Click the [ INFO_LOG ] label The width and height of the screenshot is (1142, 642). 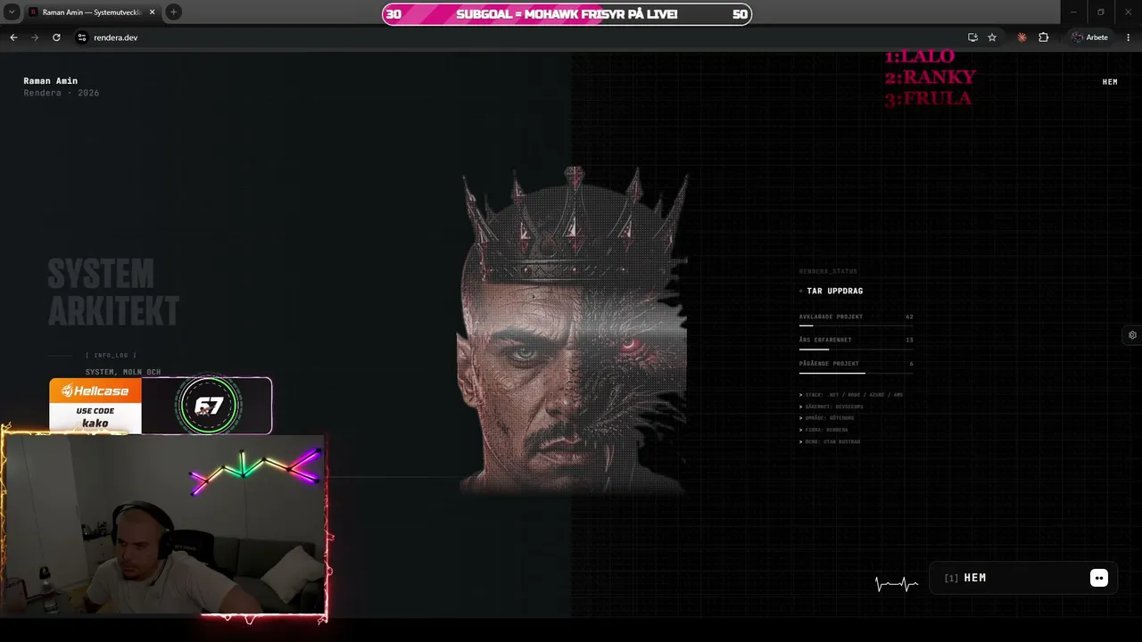(x=111, y=355)
